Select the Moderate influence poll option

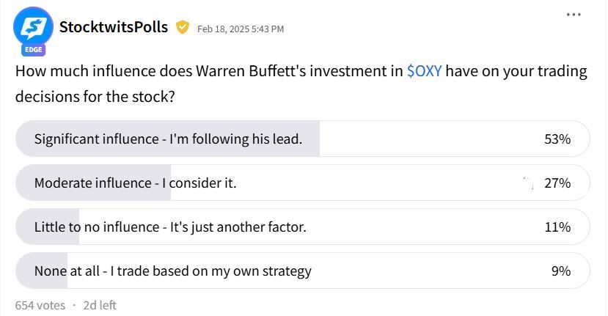pyautogui.click(x=302, y=183)
